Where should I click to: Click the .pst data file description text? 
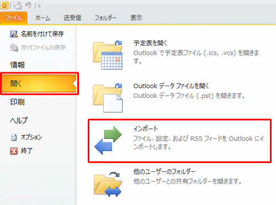(189, 96)
